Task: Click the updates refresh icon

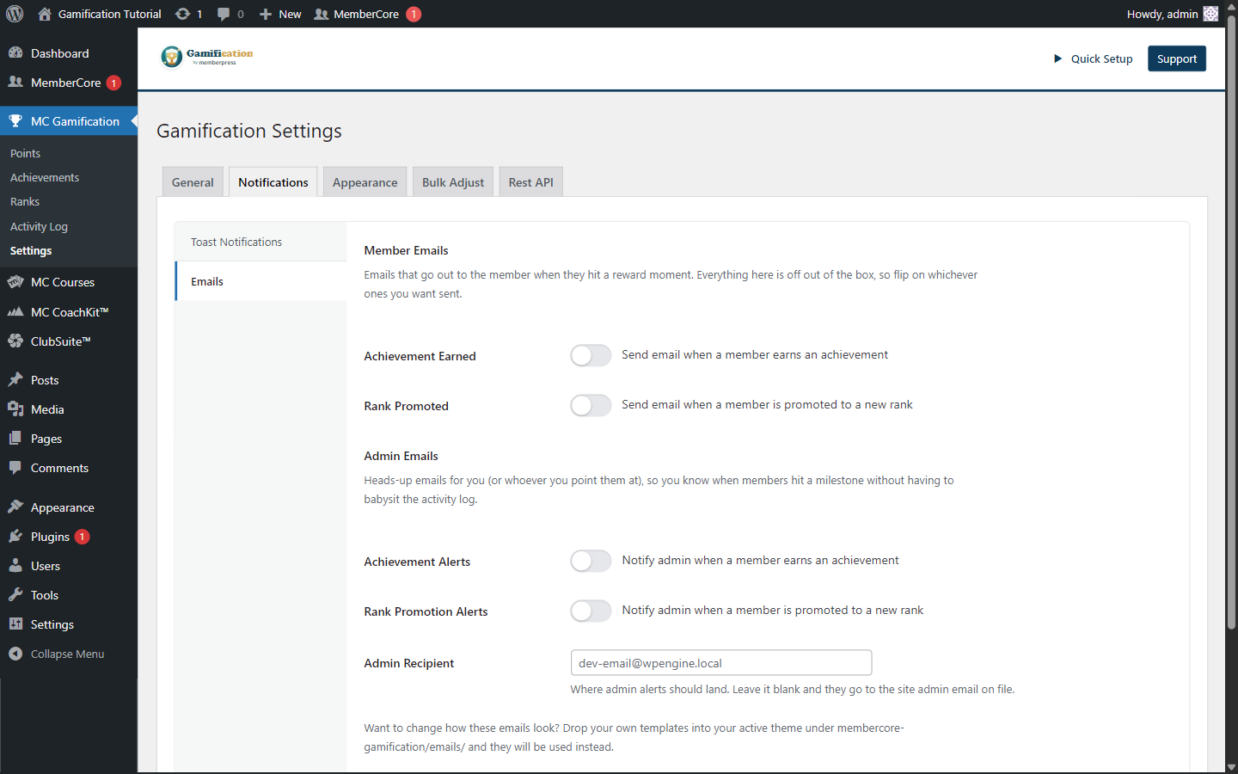Action: (x=182, y=14)
